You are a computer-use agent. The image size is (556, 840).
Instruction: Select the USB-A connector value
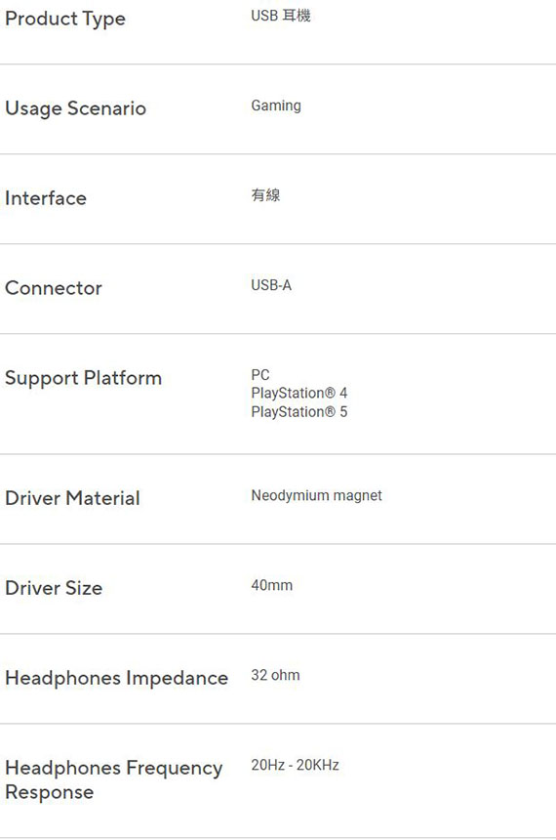coord(271,285)
